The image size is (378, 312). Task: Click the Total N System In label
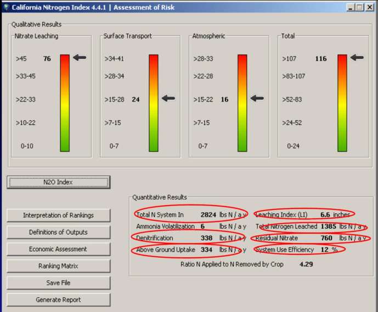click(x=160, y=214)
